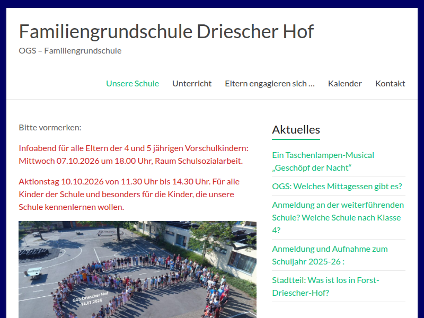Screen dimensions: 424x318
Task: Open the Unsere Schule menu
Action: click(x=132, y=84)
